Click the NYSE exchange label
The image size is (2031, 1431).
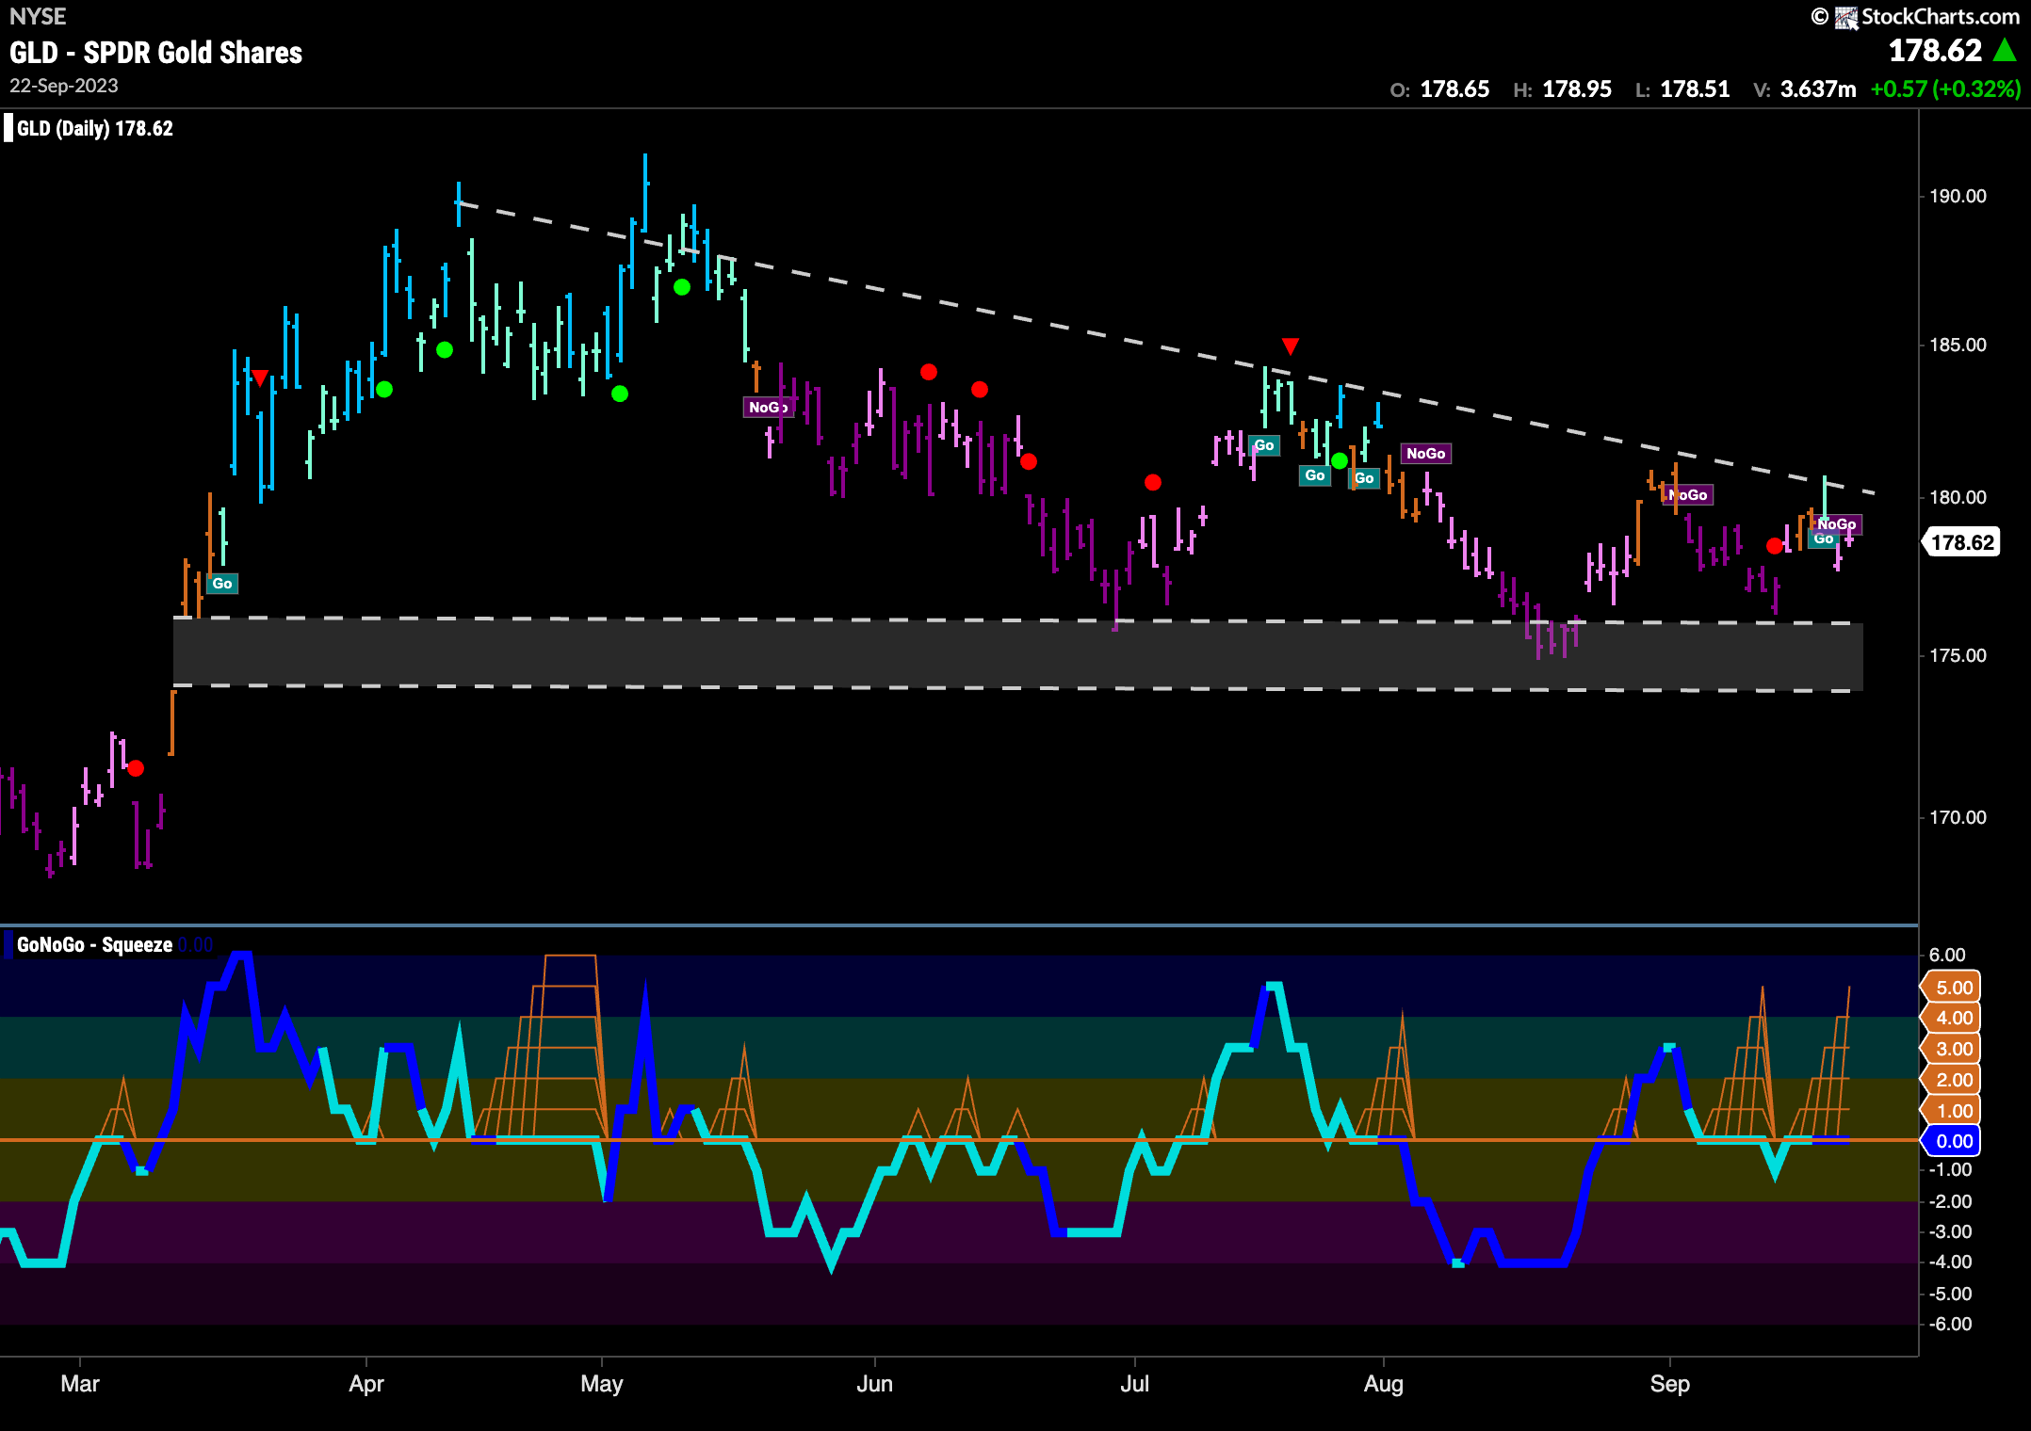38,16
